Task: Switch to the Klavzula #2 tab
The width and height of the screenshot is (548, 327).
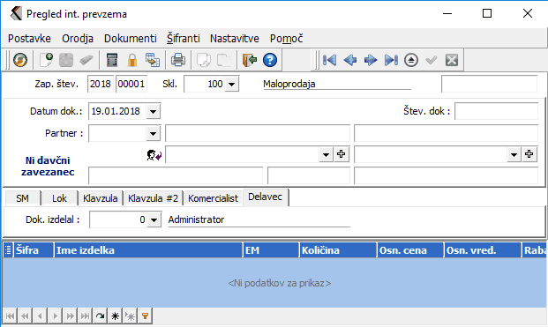Action: [x=153, y=198]
